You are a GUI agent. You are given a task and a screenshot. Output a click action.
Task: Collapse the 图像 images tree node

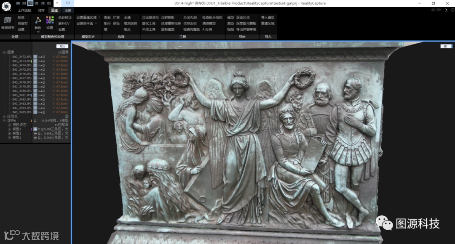[x=4, y=53]
